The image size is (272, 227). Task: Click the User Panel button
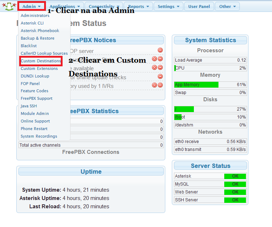(199, 6)
